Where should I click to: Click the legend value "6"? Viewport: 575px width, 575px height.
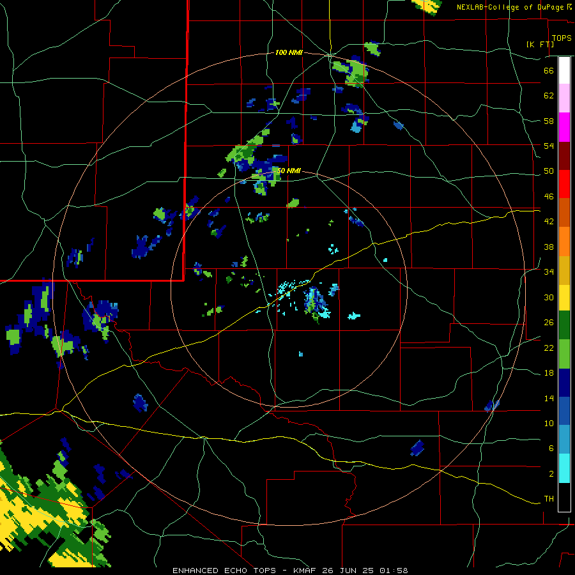coord(551,448)
